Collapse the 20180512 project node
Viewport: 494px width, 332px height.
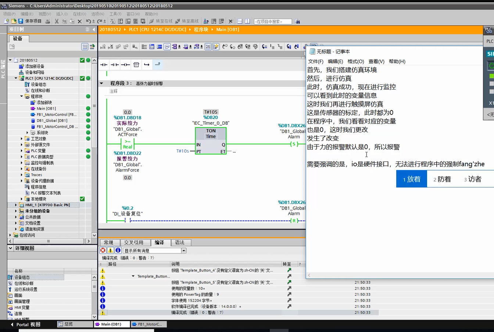[x=10, y=60]
